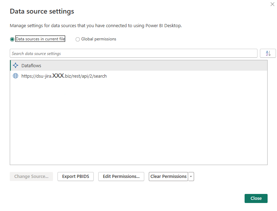Click the Dataflows connector icon

[15, 65]
